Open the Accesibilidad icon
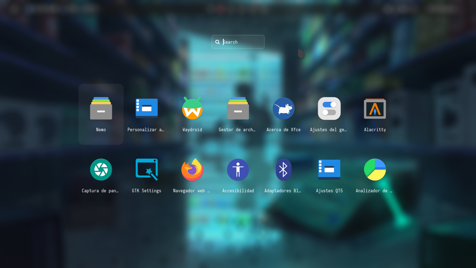 238,170
